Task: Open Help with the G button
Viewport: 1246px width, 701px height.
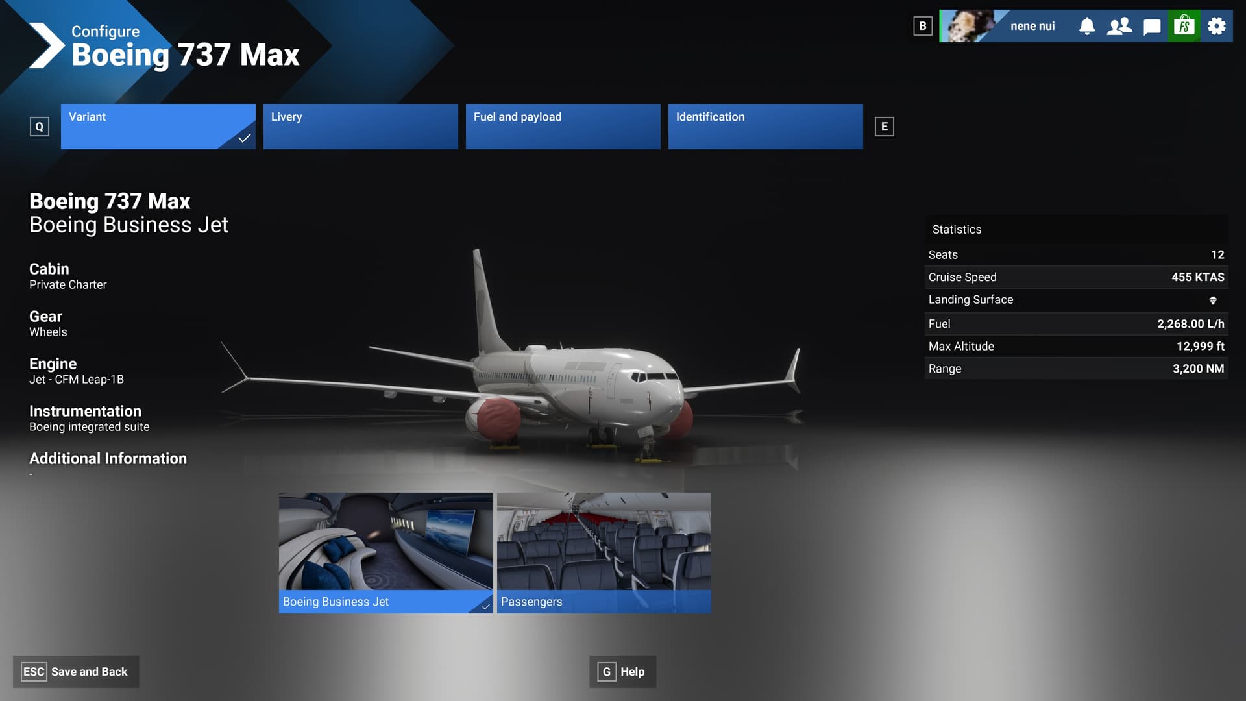Action: click(x=623, y=672)
